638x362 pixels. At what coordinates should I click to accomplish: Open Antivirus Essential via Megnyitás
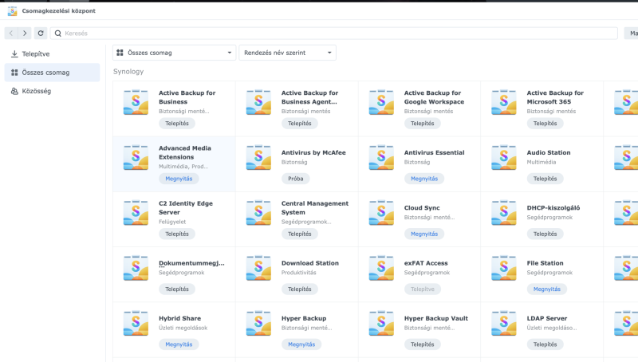tap(424, 179)
